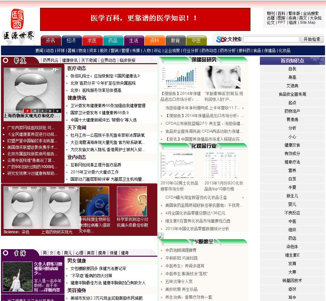Open the 详细内容 link beside tai chi photo
The image size is (326, 301).
[52, 290]
